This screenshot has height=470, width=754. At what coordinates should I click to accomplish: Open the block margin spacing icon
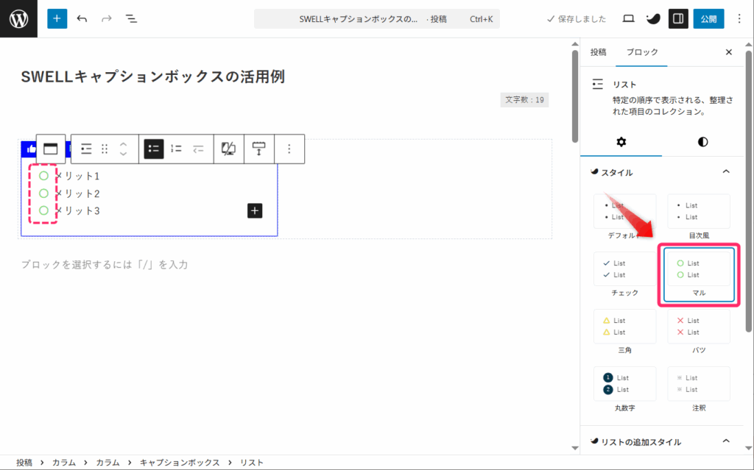258,149
